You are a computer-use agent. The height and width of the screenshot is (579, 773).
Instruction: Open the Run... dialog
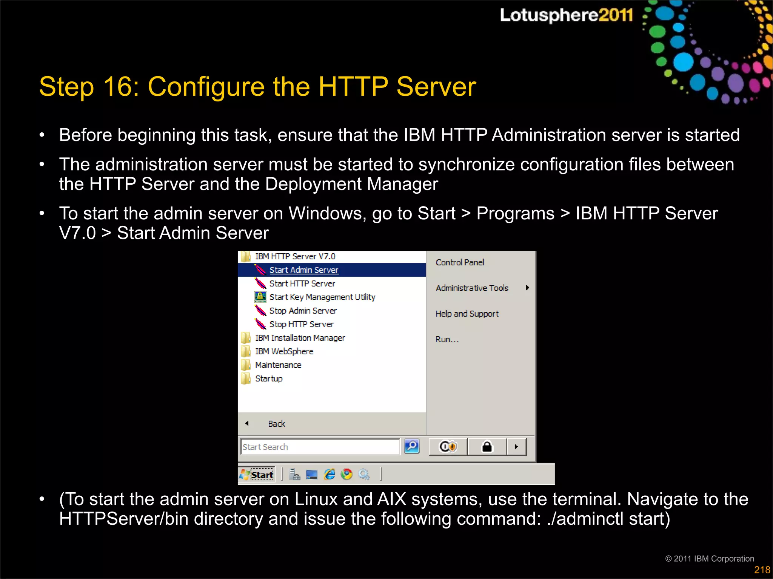pos(447,339)
